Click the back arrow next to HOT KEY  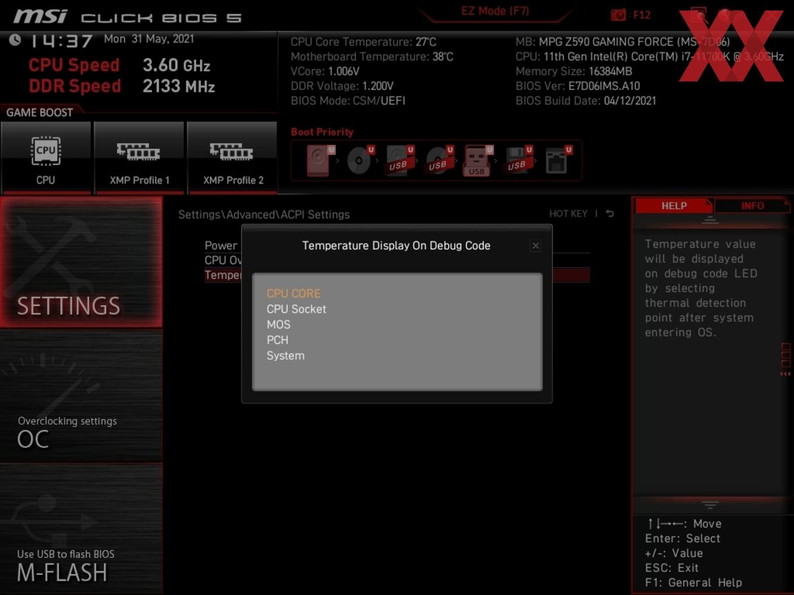coord(610,213)
